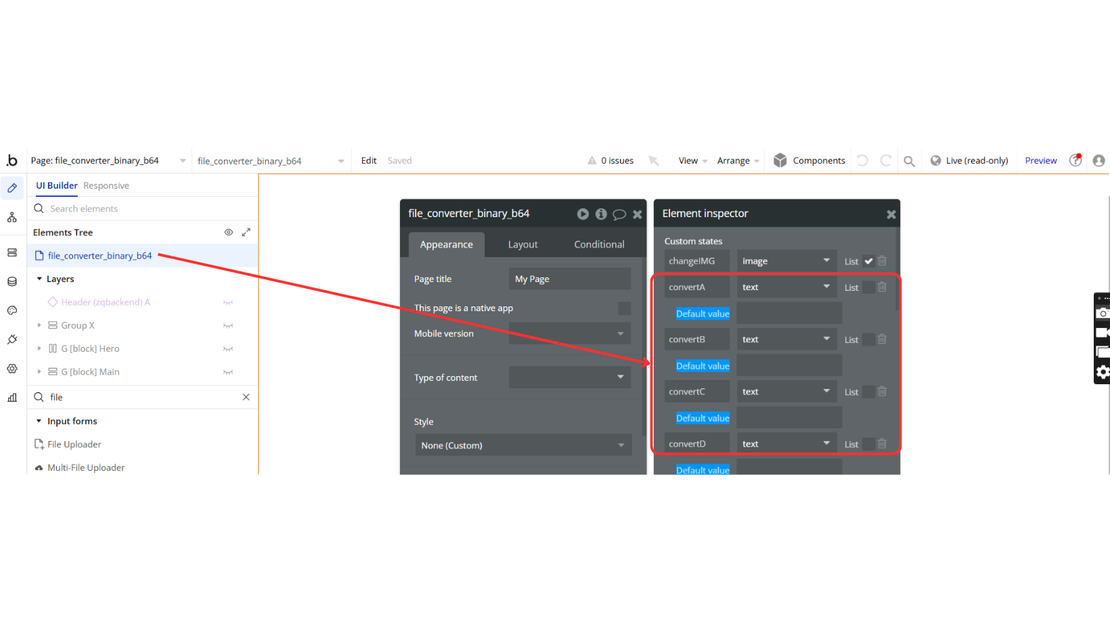Open the convertB type dropdown
This screenshot has width=1110, height=625.
[x=785, y=340]
